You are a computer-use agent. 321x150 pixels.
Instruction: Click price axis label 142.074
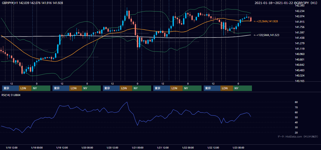pos(300,16)
